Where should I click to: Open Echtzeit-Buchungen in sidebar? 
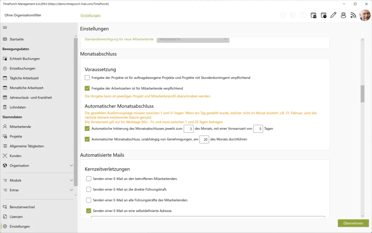(25, 59)
